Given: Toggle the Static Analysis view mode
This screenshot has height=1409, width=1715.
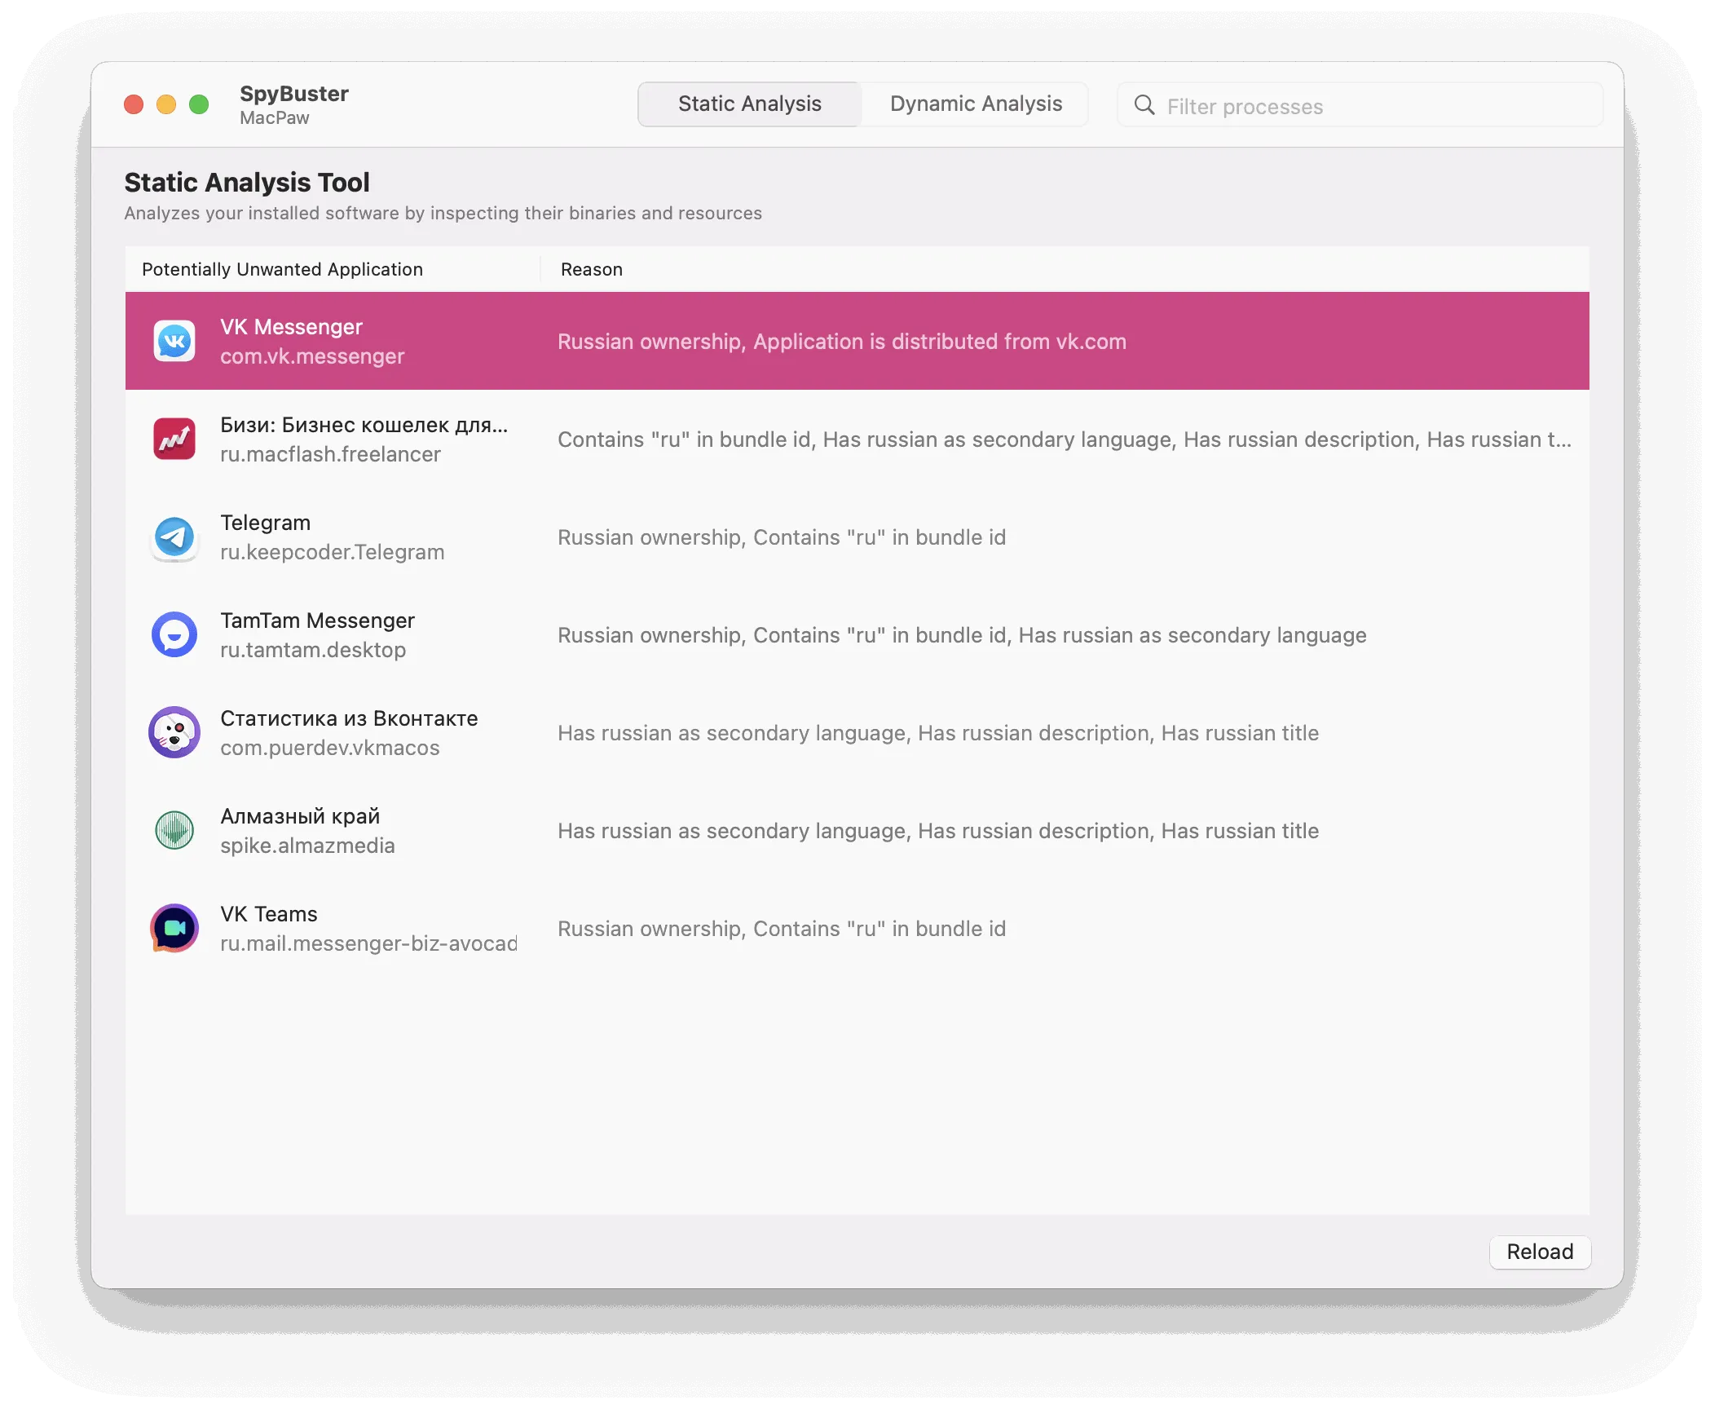Looking at the screenshot, I should [749, 104].
